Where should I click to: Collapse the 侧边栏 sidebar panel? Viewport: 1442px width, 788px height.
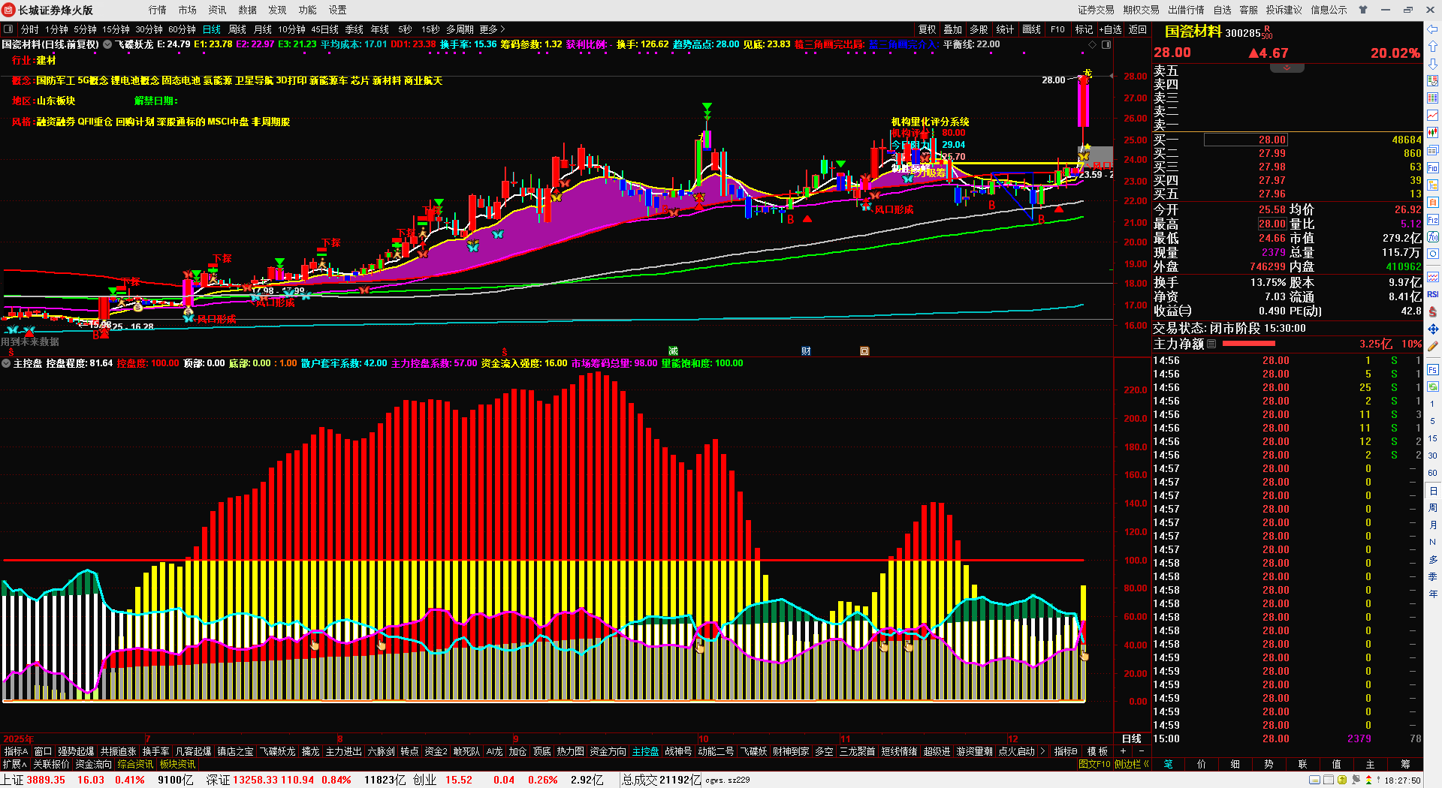(x=1133, y=764)
